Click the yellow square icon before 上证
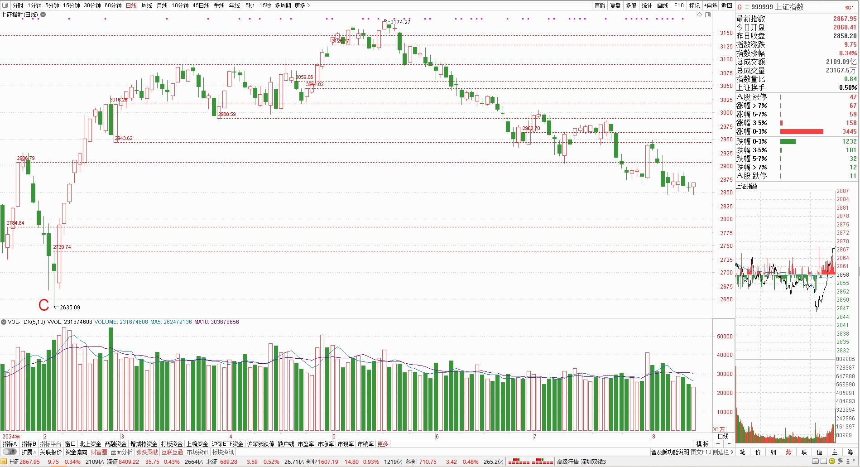The height and width of the screenshot is (467, 860). coord(4,462)
